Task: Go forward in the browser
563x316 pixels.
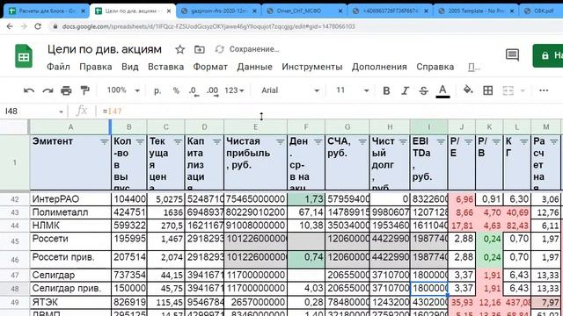Action: pos(24,26)
